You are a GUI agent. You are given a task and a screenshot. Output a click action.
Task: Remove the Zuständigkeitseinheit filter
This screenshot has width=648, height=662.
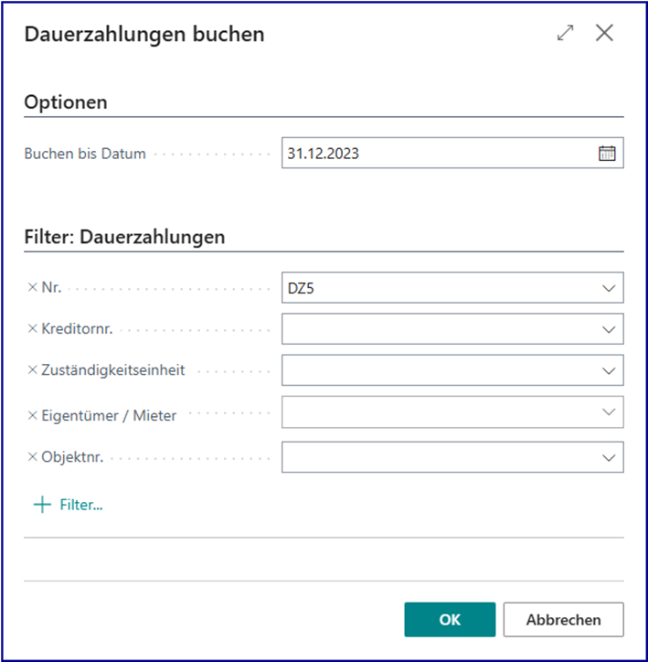pyautogui.click(x=33, y=370)
